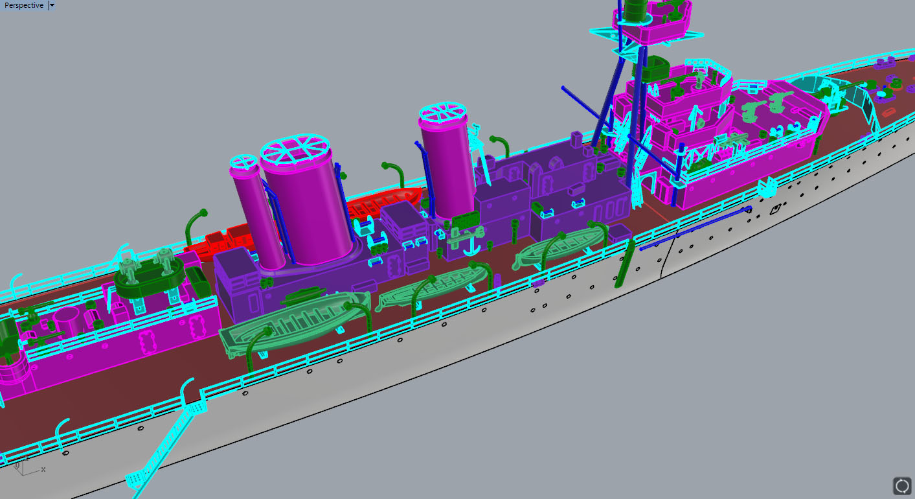Click the rotate view icon in viewport corner

901,485
